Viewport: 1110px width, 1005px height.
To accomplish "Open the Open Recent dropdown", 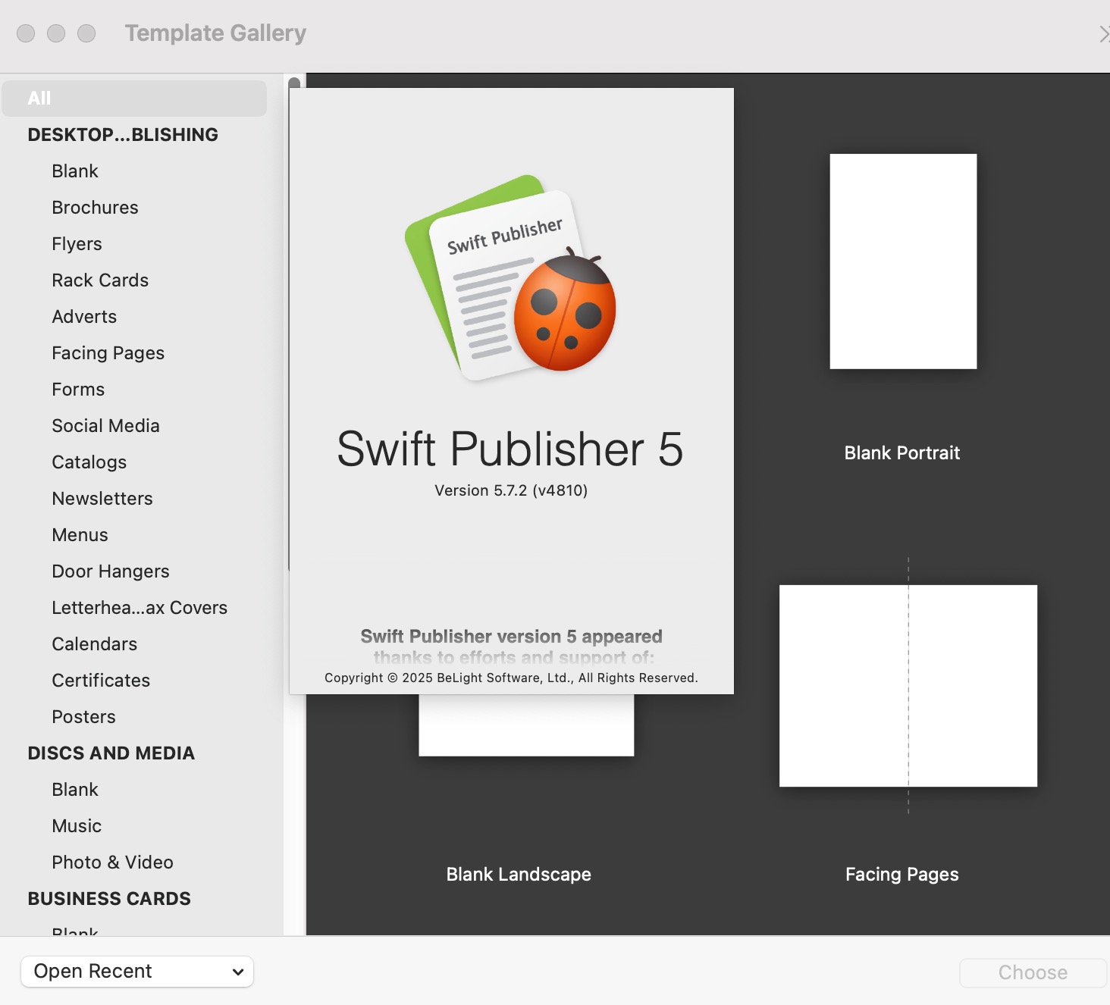I will (137, 972).
